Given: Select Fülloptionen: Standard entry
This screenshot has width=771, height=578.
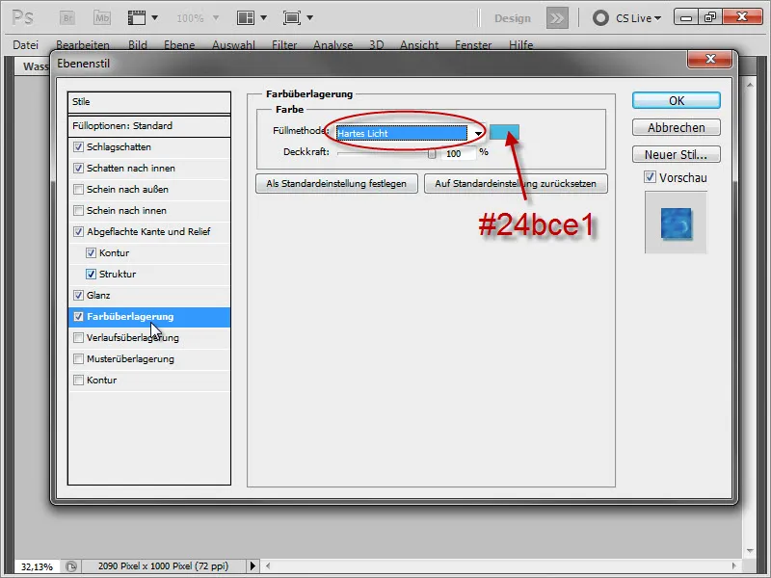Looking at the screenshot, I should [149, 126].
